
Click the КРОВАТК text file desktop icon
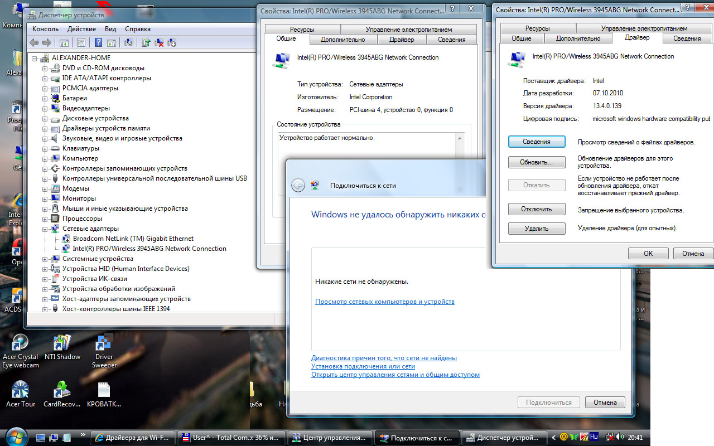(x=104, y=394)
